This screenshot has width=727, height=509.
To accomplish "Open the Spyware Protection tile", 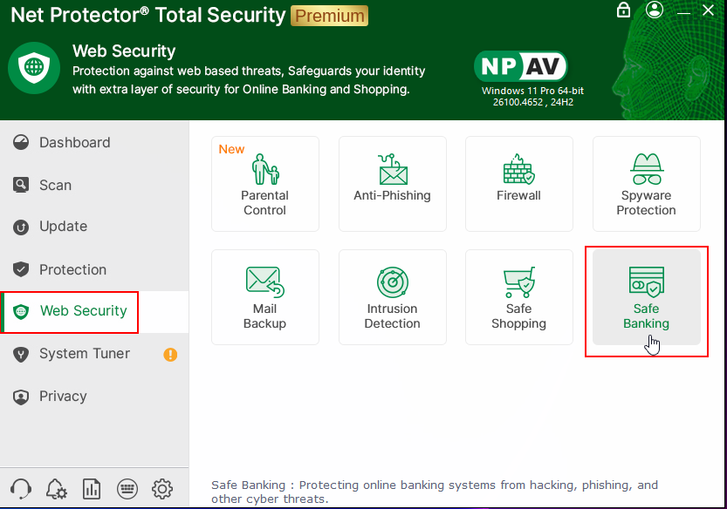I will [646, 183].
